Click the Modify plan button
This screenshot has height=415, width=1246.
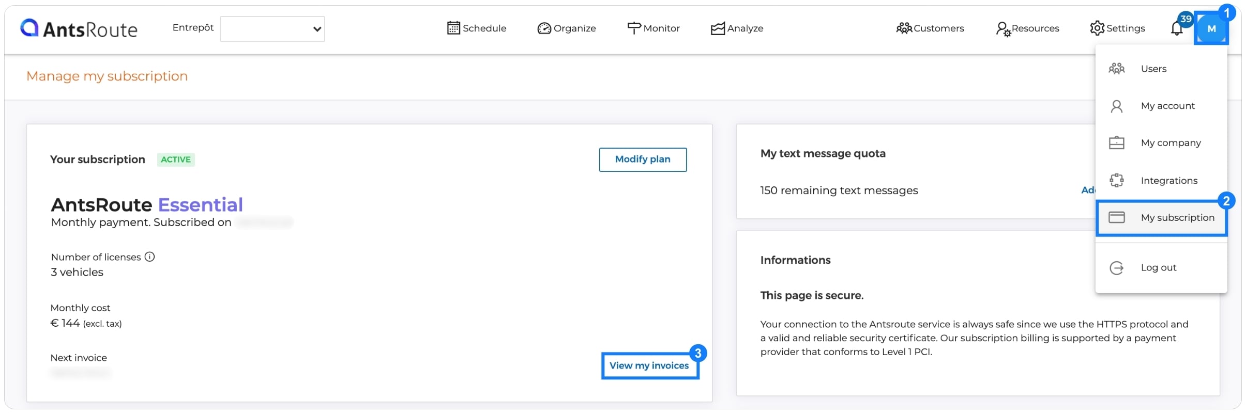643,159
